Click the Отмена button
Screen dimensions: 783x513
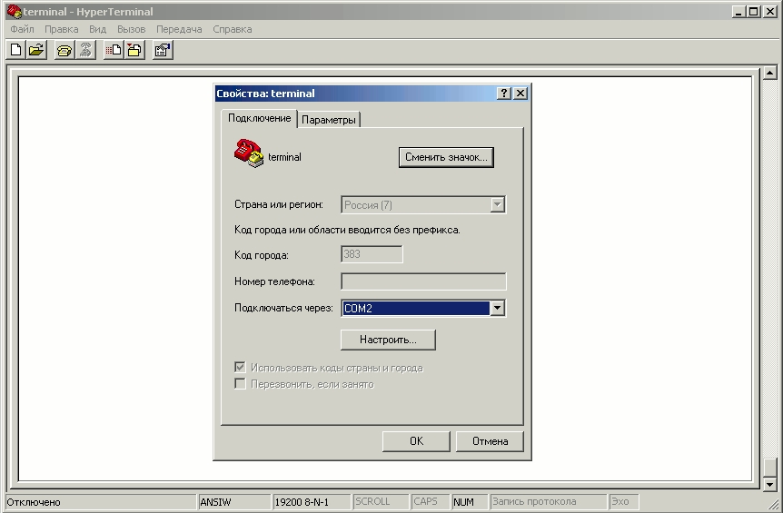pos(490,441)
